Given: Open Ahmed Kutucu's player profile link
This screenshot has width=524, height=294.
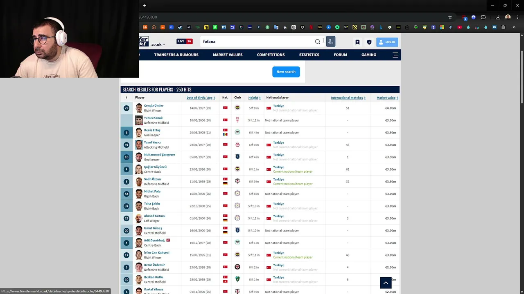Looking at the screenshot, I should [x=154, y=216].
